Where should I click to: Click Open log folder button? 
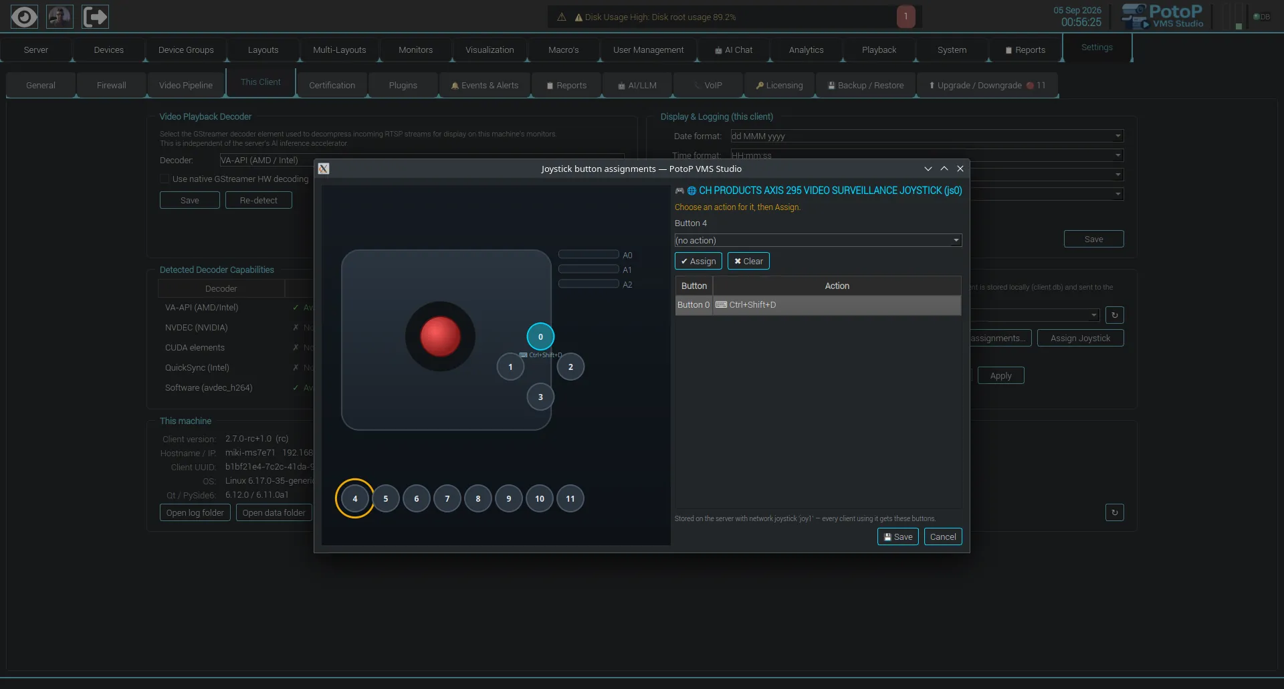(x=195, y=512)
